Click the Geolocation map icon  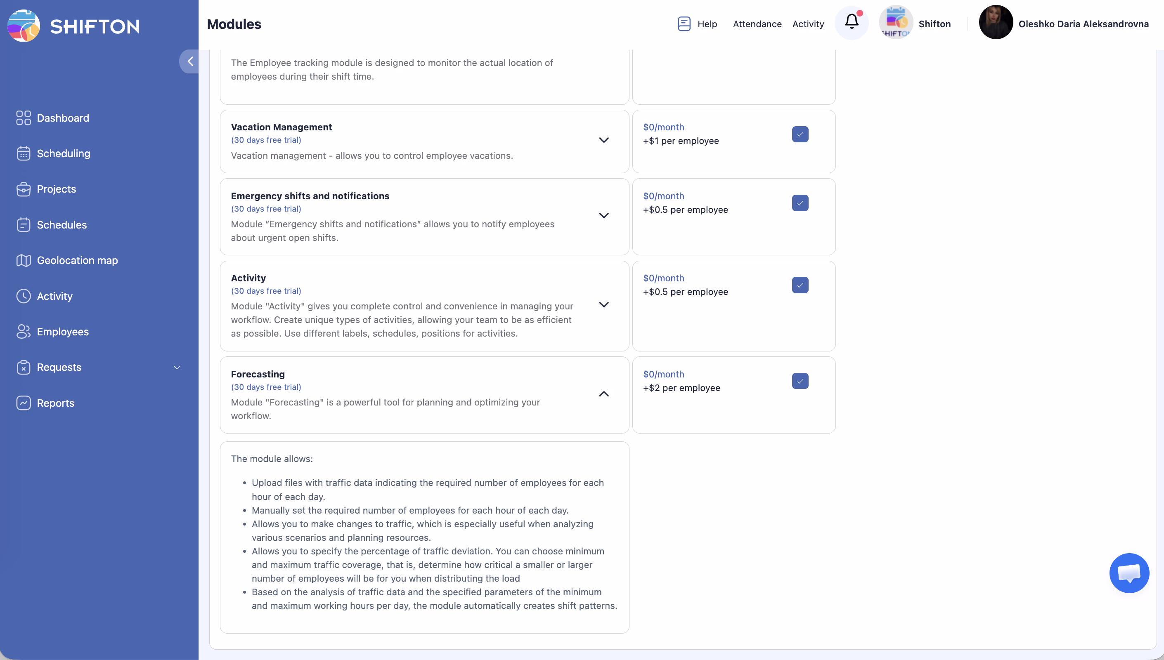coord(24,260)
